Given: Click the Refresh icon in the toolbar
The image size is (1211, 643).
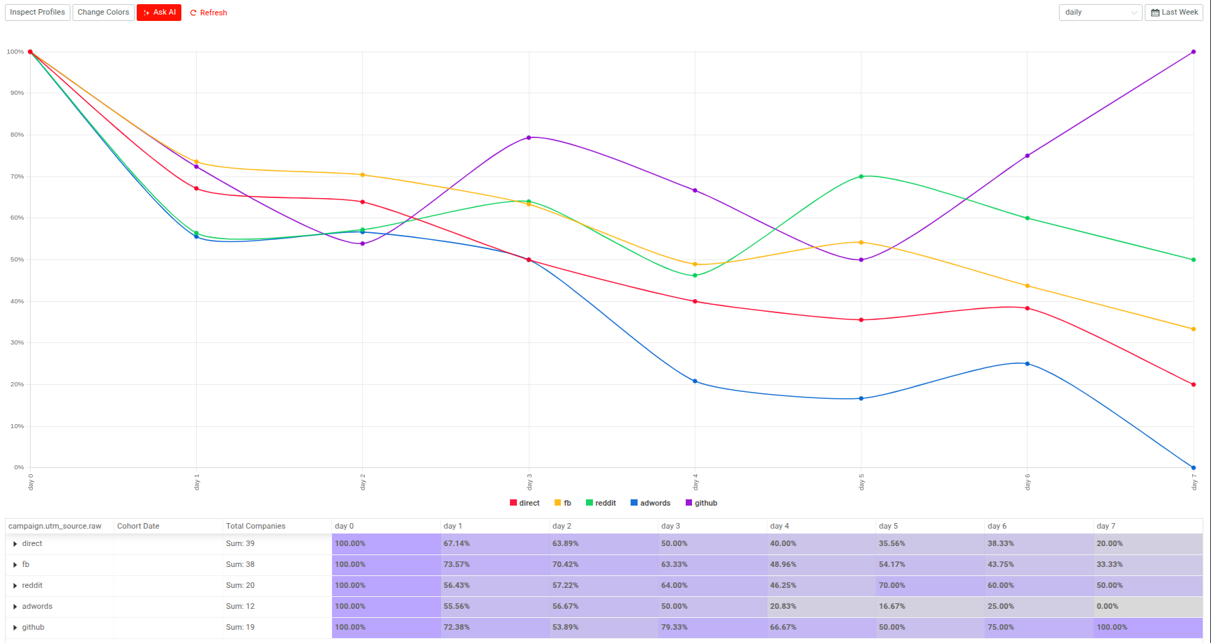Looking at the screenshot, I should pos(193,13).
